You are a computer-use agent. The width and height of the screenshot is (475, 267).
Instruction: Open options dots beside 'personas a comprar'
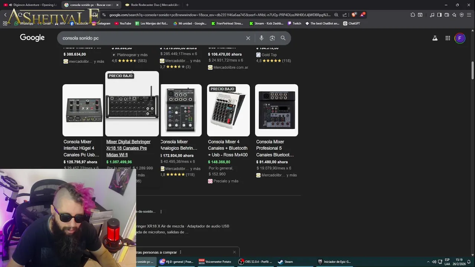[x=180, y=252]
